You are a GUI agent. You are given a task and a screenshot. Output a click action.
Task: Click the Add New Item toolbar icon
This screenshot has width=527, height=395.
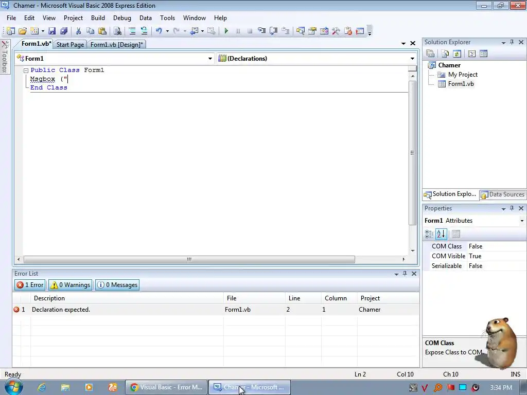[x=34, y=31]
